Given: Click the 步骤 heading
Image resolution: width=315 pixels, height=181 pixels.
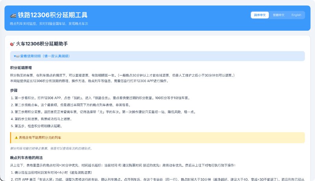Looking at the screenshot, I should tap(14, 90).
